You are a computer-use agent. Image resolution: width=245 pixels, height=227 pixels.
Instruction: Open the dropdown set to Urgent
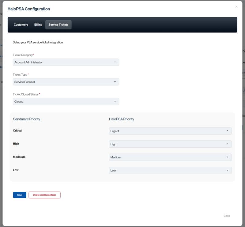coord(170,131)
